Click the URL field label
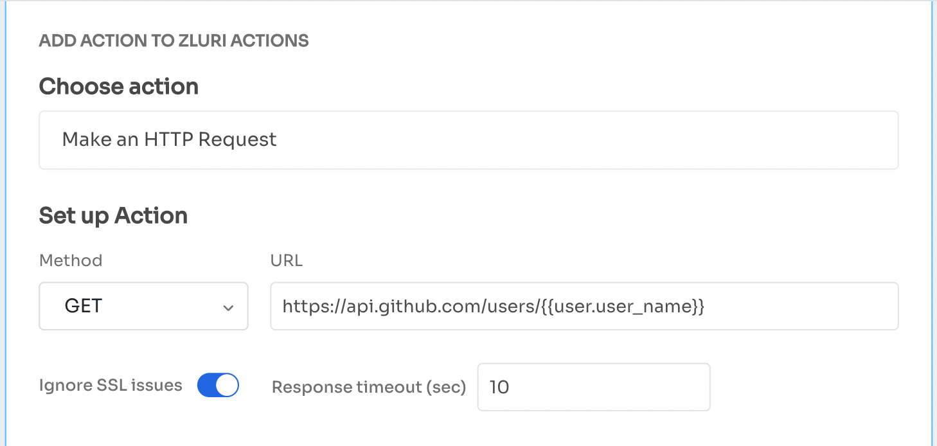937x446 pixels. (x=286, y=260)
